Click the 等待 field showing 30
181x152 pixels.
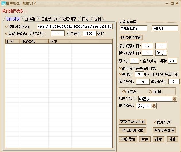(x=172, y=61)
